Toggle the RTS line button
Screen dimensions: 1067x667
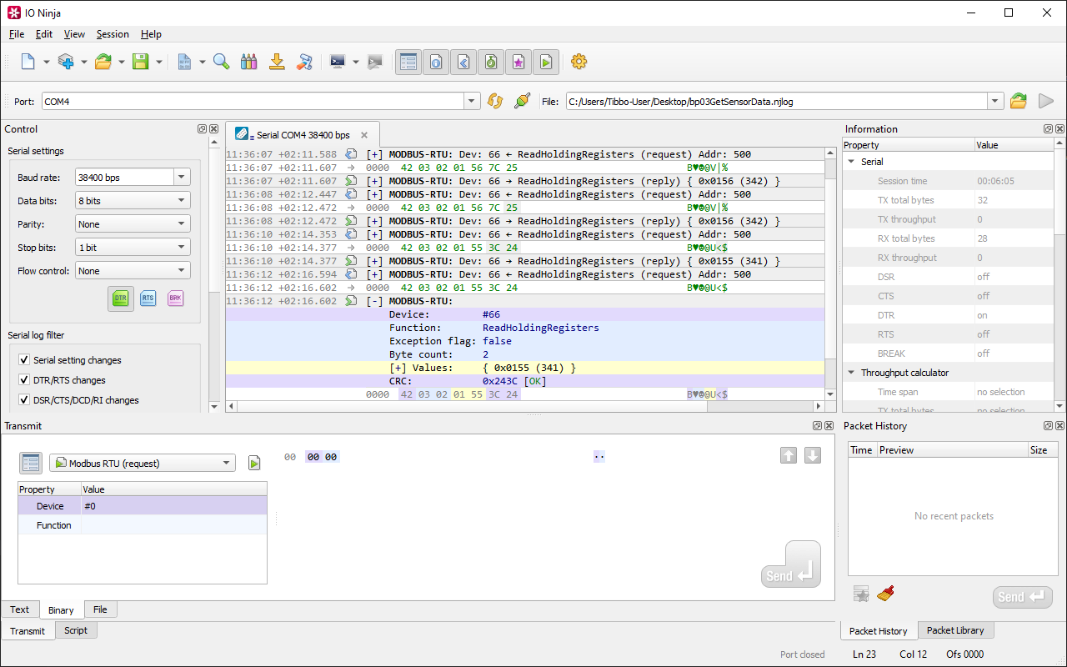coord(148,298)
